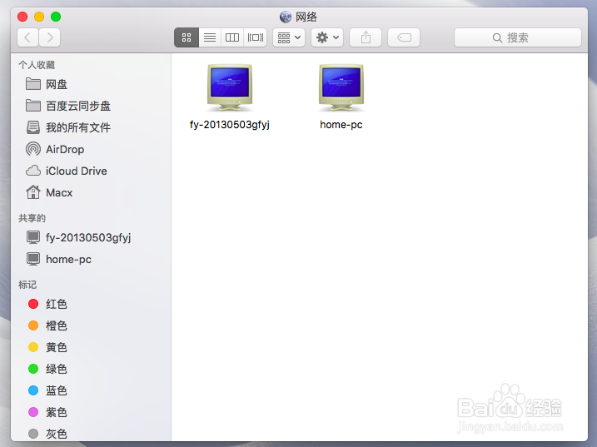Viewport: 597px width, 447px height.
Task: Select the 橙色 orange tag
Action: coord(91,325)
